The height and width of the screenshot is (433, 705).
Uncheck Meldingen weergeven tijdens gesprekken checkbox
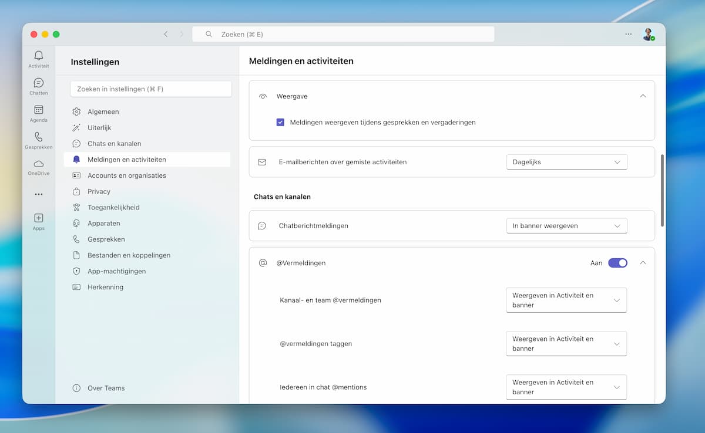tap(280, 123)
